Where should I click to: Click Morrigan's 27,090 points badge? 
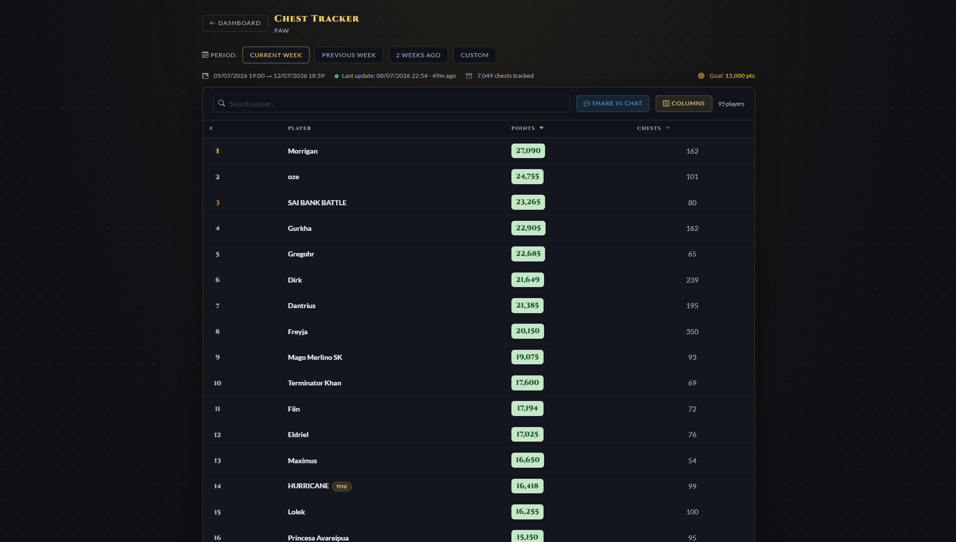tap(528, 151)
